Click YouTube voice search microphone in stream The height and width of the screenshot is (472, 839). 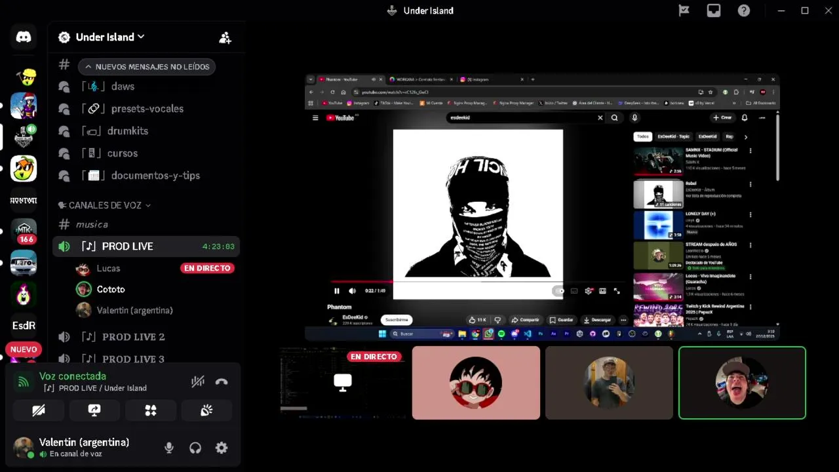click(634, 118)
